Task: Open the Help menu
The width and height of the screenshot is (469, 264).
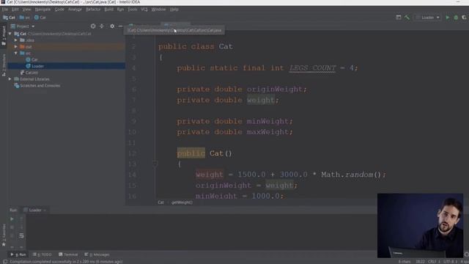Action: pos(174,10)
